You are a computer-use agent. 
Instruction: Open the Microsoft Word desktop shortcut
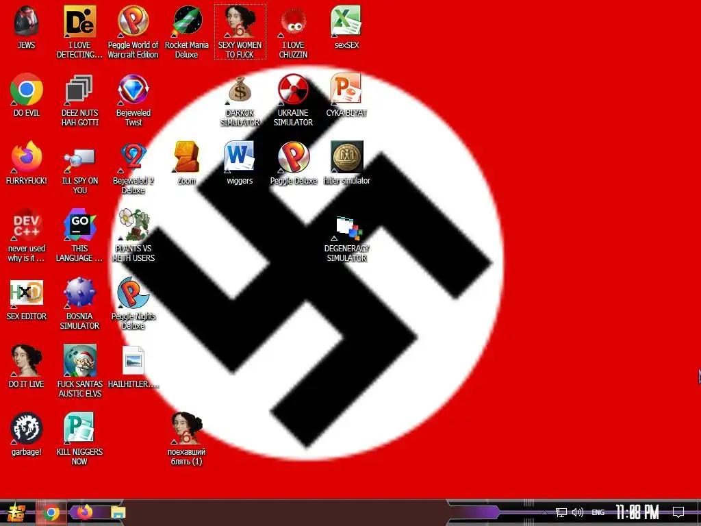point(240,157)
